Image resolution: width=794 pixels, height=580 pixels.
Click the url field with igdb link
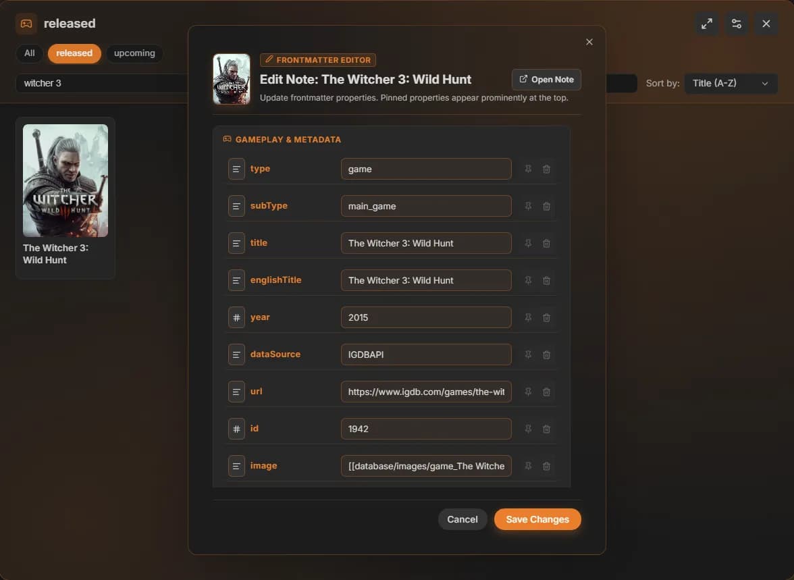tap(426, 392)
